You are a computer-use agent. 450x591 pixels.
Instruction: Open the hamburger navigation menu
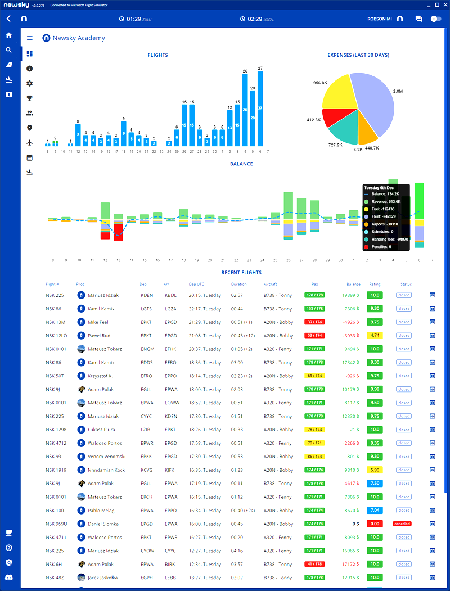(29, 38)
